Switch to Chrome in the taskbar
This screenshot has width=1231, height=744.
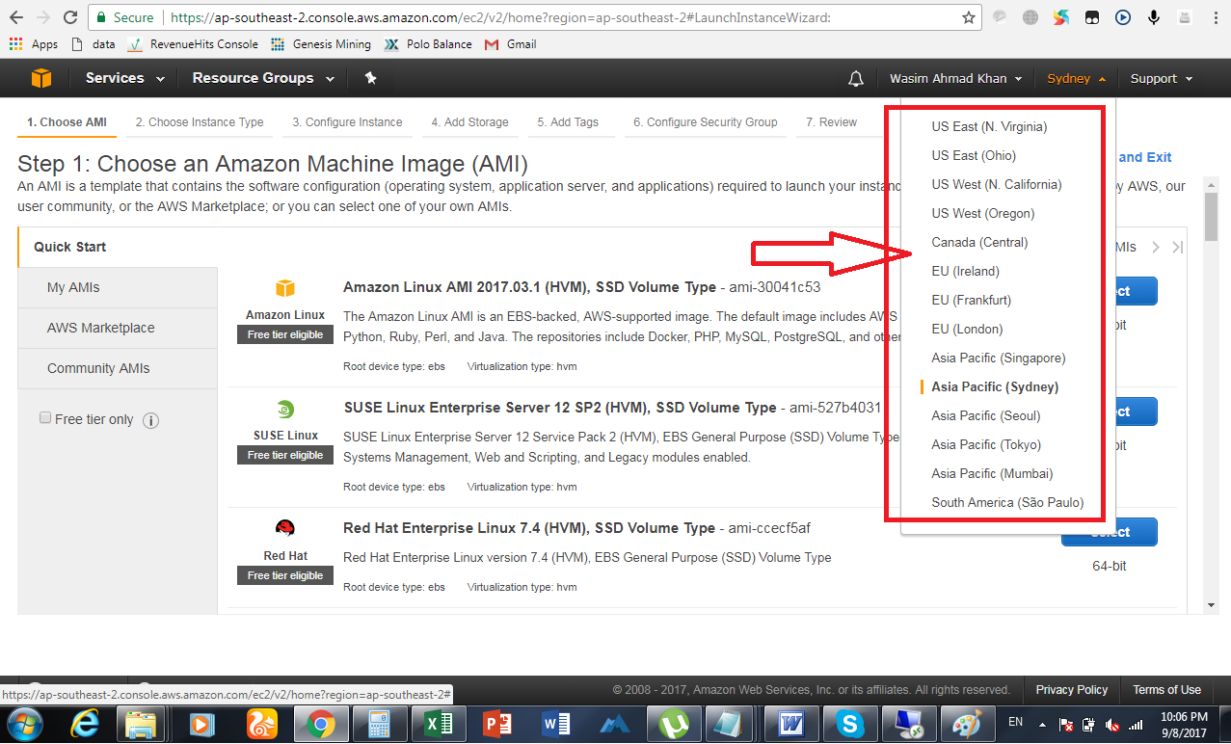(321, 723)
